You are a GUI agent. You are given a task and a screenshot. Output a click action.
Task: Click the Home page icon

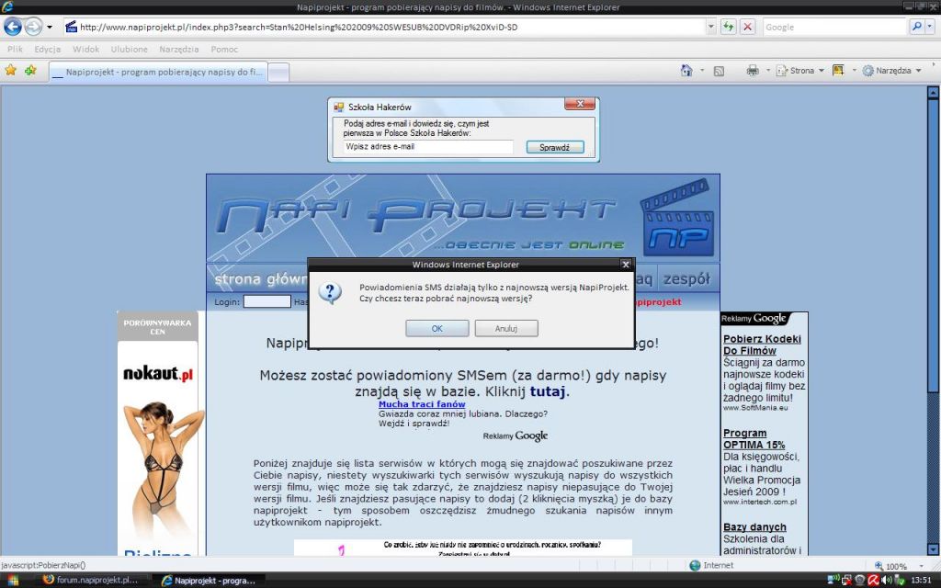pos(686,71)
